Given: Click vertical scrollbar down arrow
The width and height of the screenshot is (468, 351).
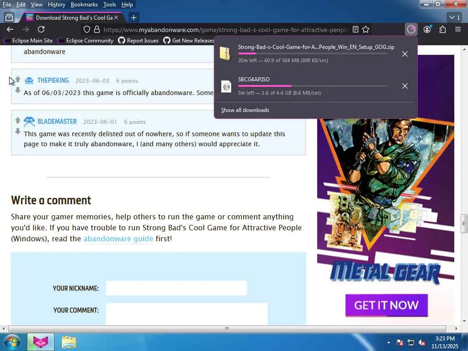Looking at the screenshot, I should [x=464, y=321].
